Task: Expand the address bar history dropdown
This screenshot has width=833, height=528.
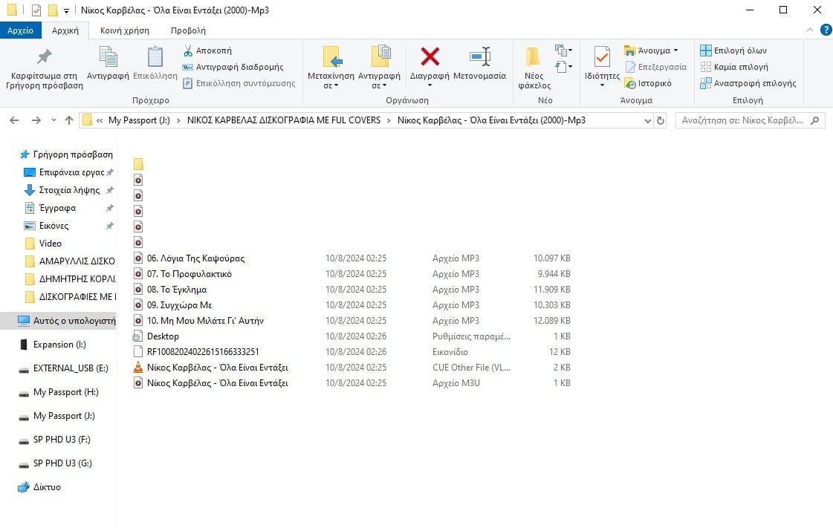Action: [647, 120]
